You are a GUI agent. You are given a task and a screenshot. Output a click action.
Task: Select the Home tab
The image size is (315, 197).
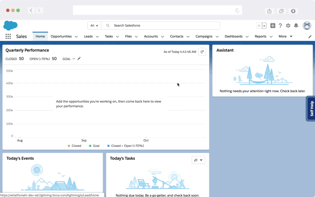[40, 36]
